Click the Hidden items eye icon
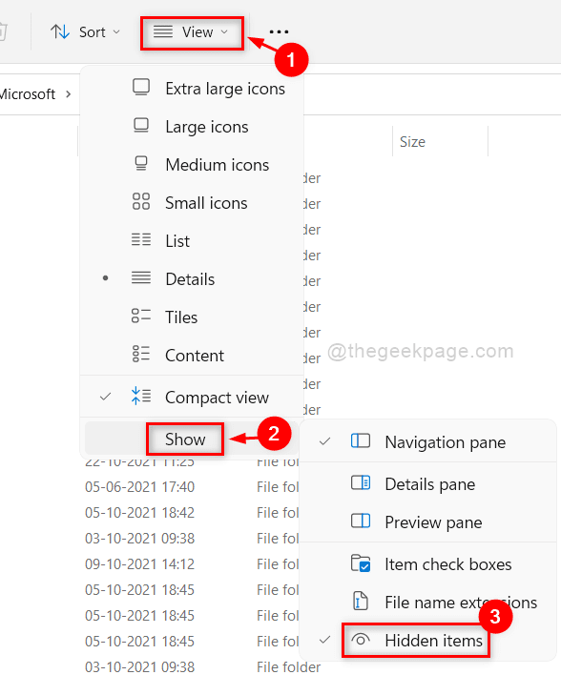The image size is (561, 675). point(361,640)
